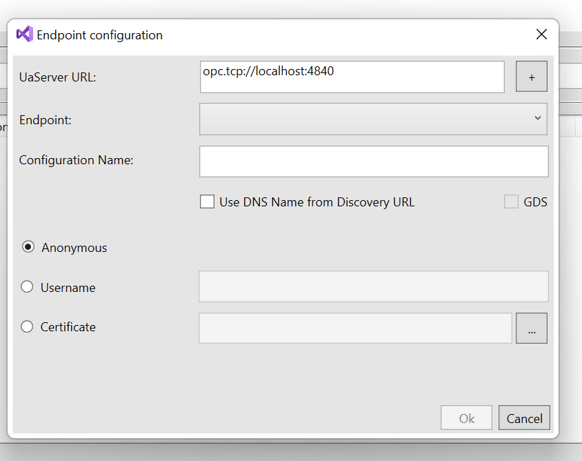Click the Username text field

(x=373, y=286)
